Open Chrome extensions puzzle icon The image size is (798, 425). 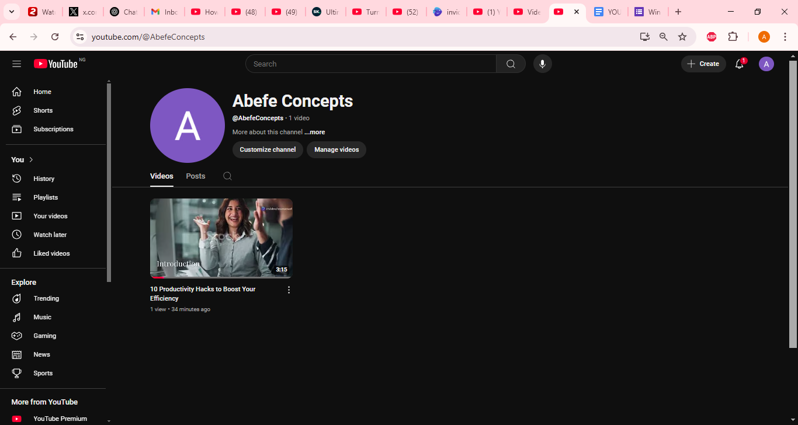click(x=733, y=37)
